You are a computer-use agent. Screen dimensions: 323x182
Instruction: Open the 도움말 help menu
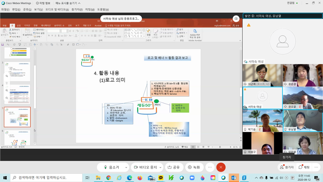(x=103, y=9)
